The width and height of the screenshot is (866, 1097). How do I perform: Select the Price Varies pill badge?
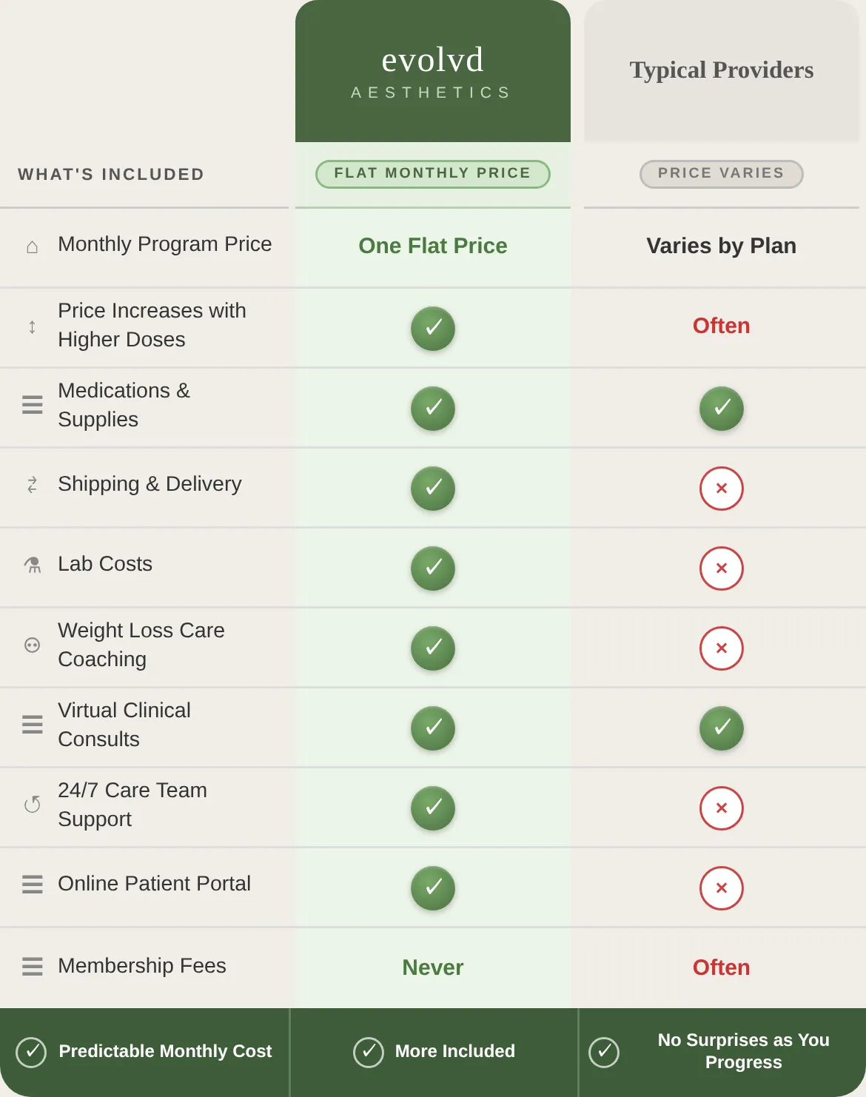pyautogui.click(x=722, y=174)
